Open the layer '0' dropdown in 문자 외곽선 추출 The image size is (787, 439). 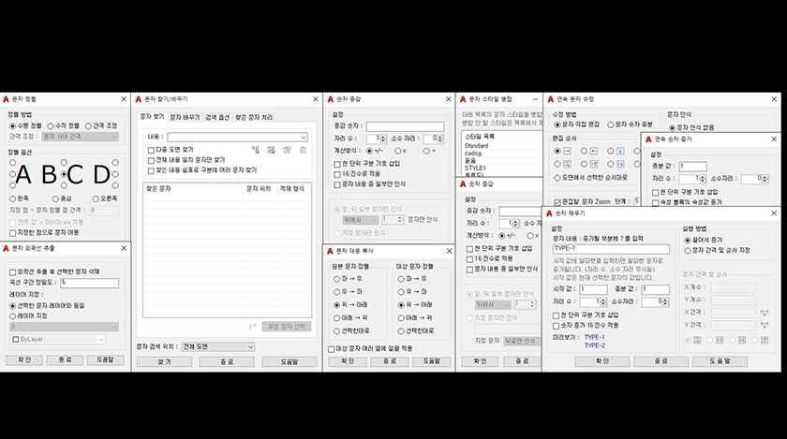tap(114, 327)
